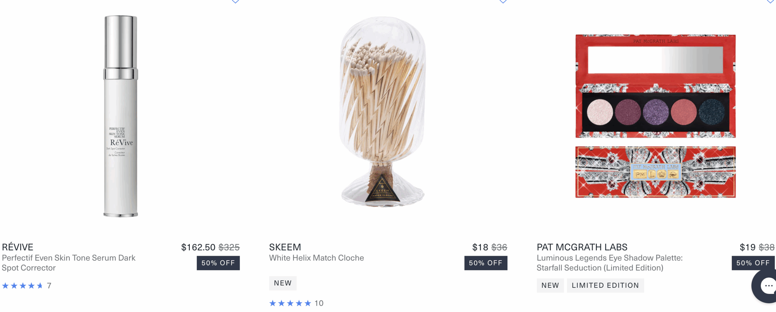Viewport: 776px width, 312px height.
Task: Add RéVive serum to wishlist heart
Action: 235,2
